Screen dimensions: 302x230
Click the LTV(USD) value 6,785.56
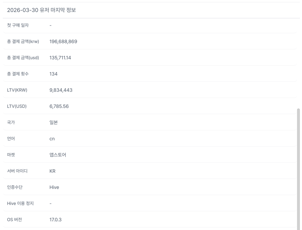tap(59, 107)
